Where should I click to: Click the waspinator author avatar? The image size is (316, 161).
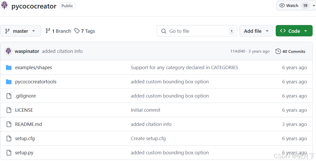9,51
